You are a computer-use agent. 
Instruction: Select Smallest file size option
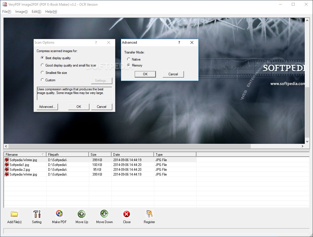42,72
